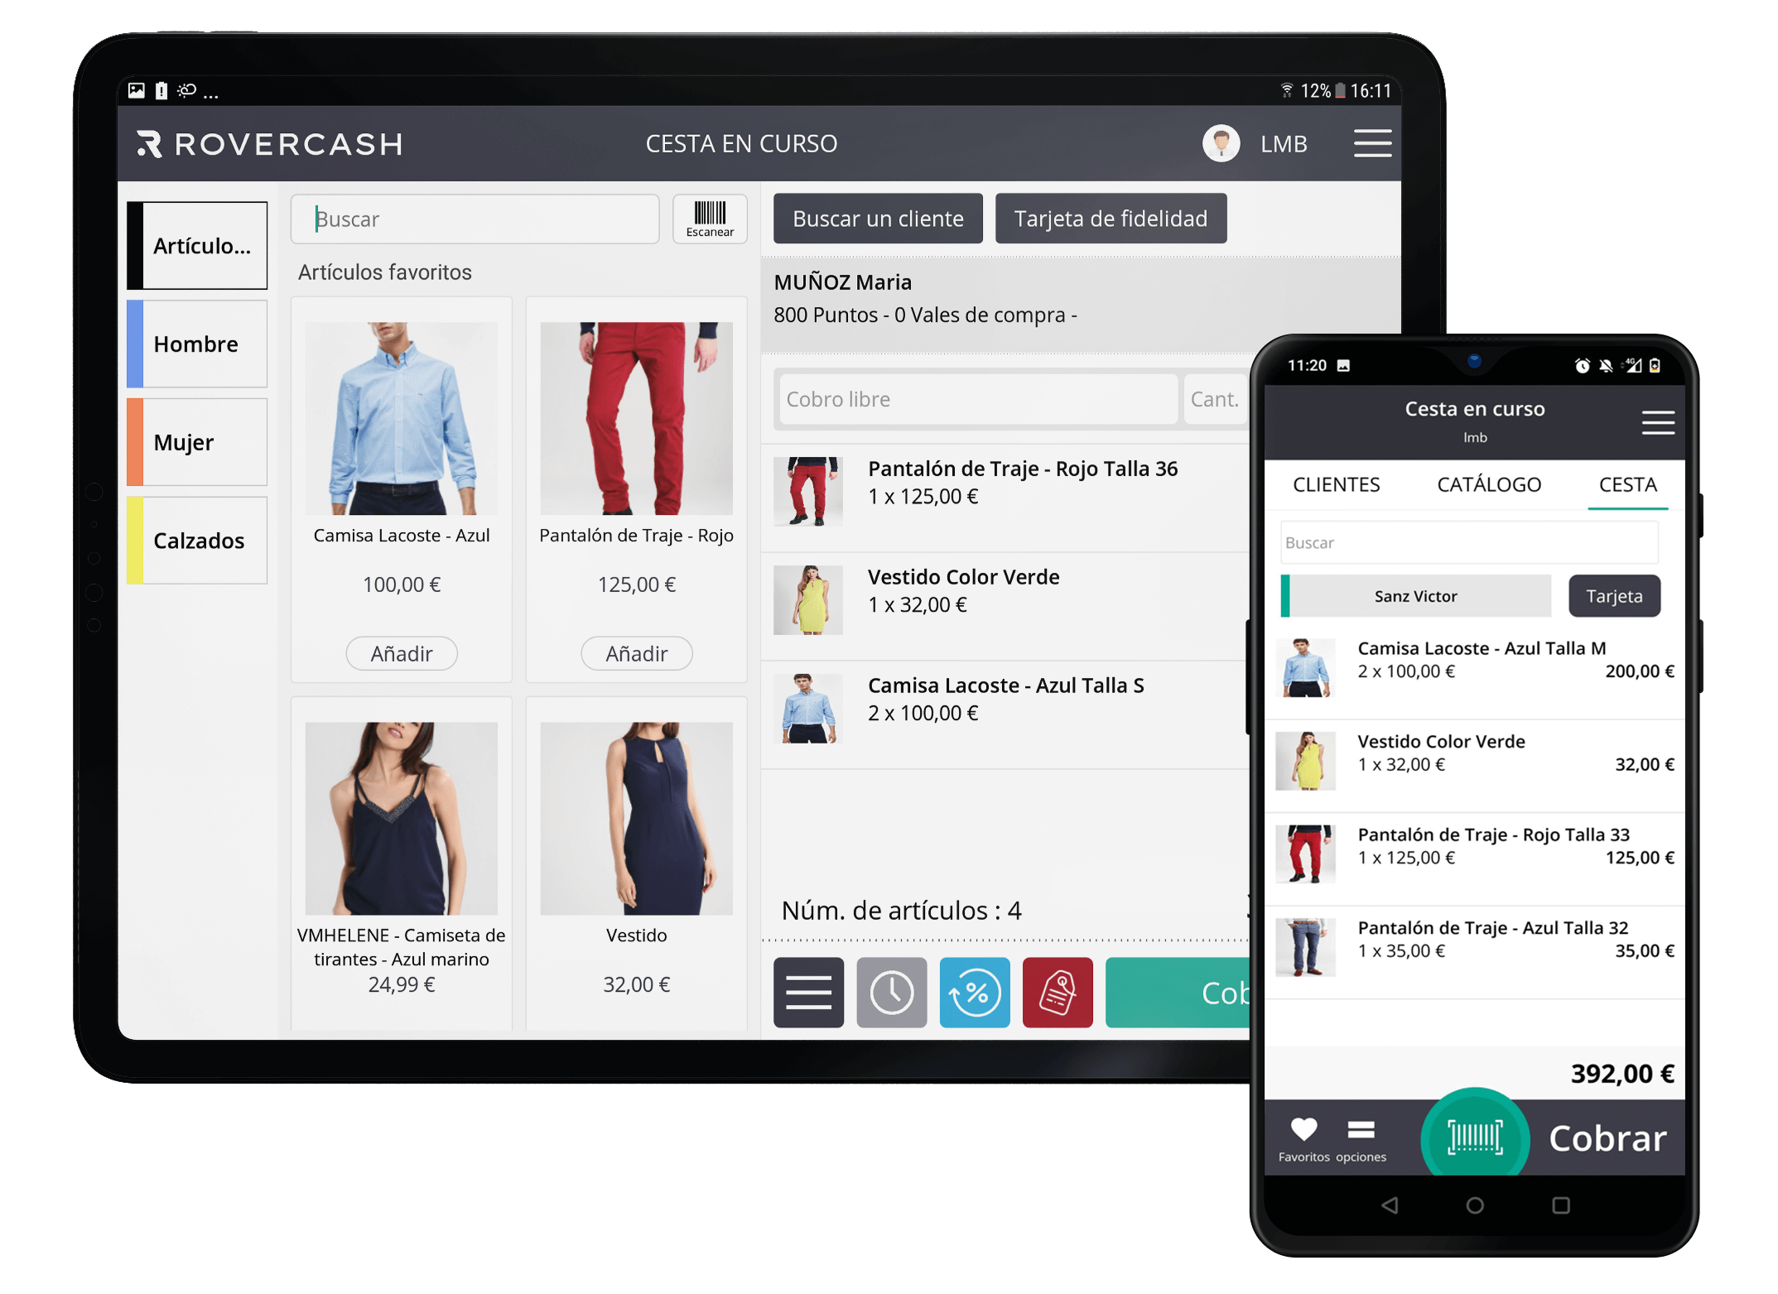Apply discount with the blue percent icon

click(x=975, y=992)
